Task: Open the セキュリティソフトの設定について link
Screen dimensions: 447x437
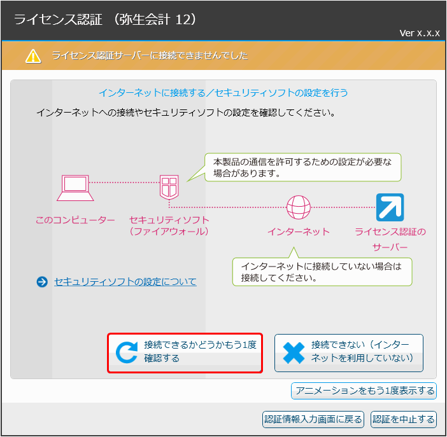Action: (x=125, y=282)
